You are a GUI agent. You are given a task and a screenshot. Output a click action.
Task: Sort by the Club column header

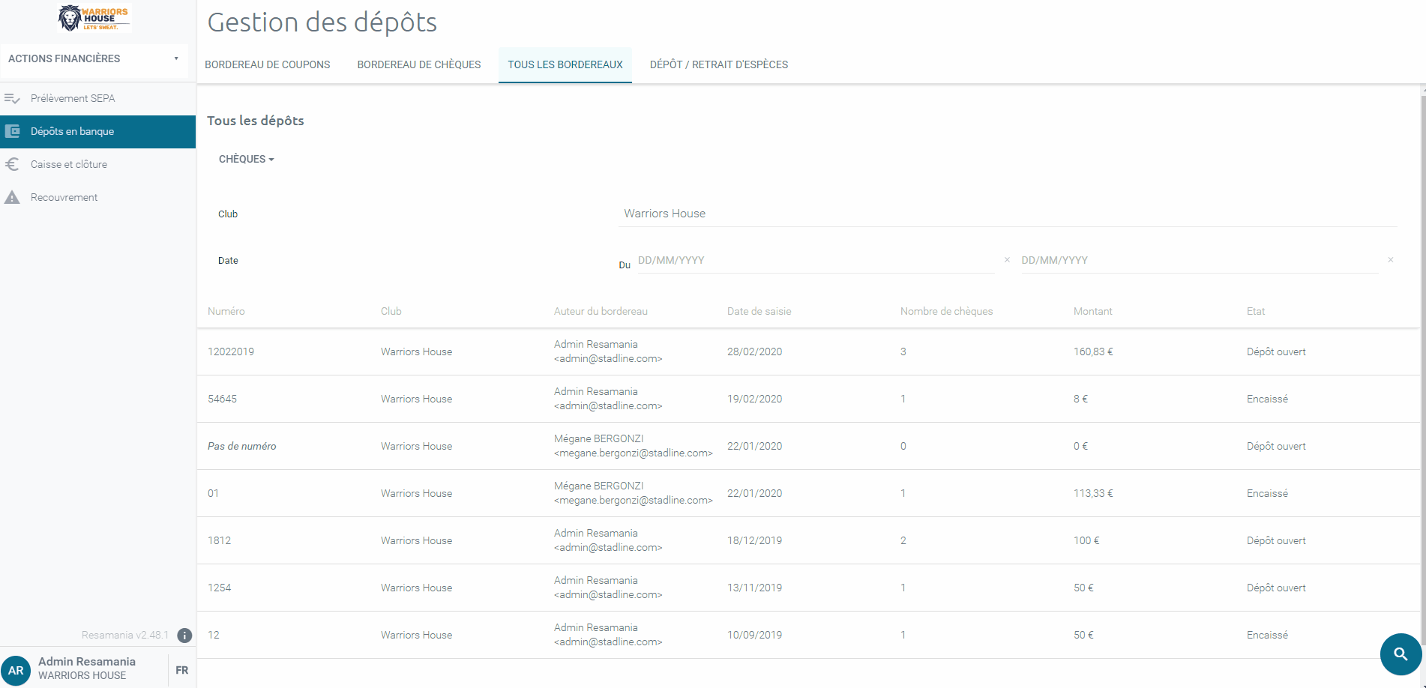[391, 311]
